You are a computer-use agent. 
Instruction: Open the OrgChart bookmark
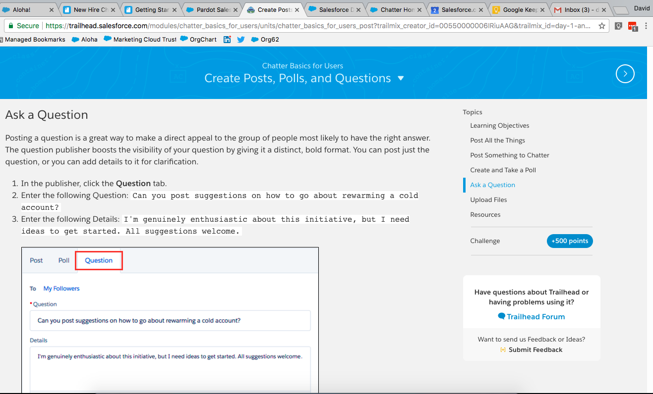198,40
